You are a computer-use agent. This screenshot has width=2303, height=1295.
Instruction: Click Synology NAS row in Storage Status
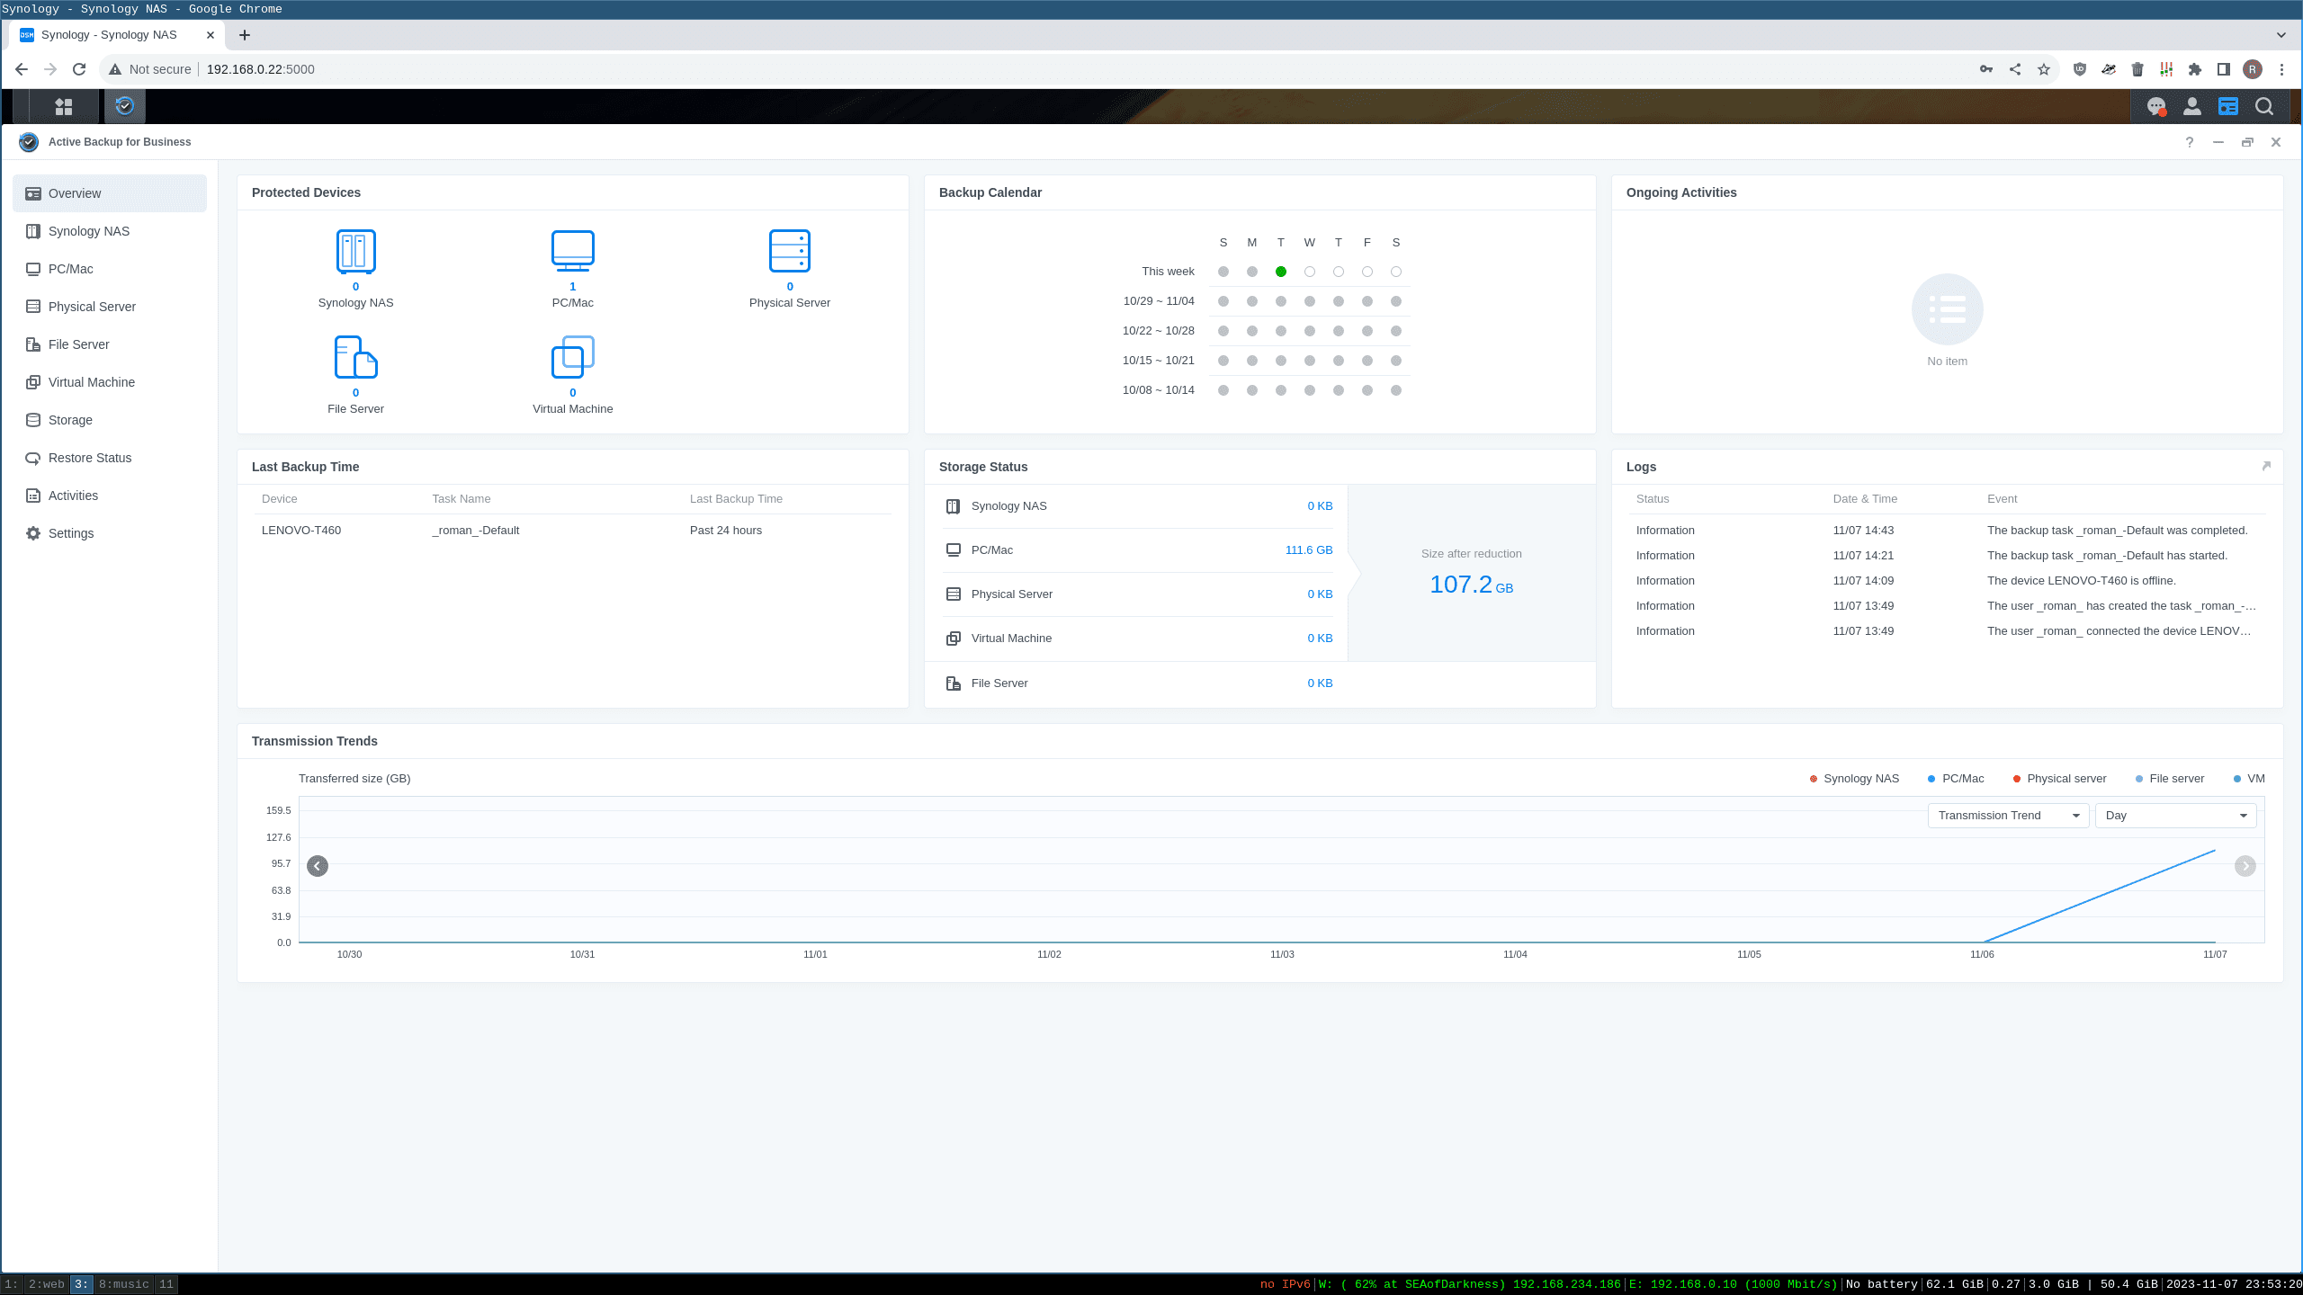coord(1139,506)
